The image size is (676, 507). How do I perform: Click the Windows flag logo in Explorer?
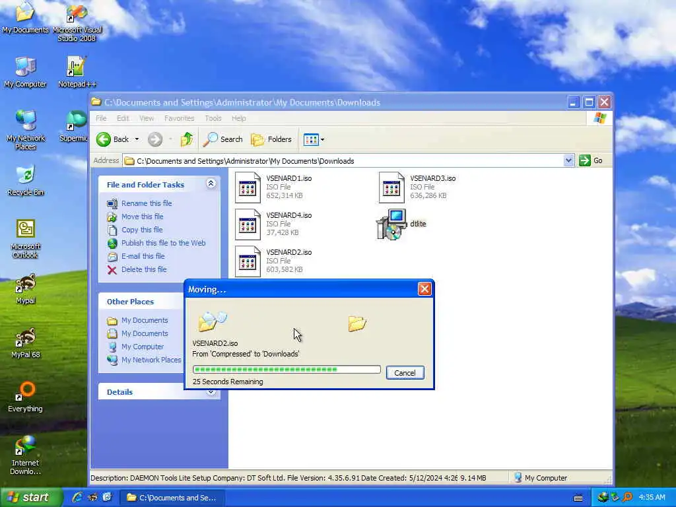pos(599,118)
